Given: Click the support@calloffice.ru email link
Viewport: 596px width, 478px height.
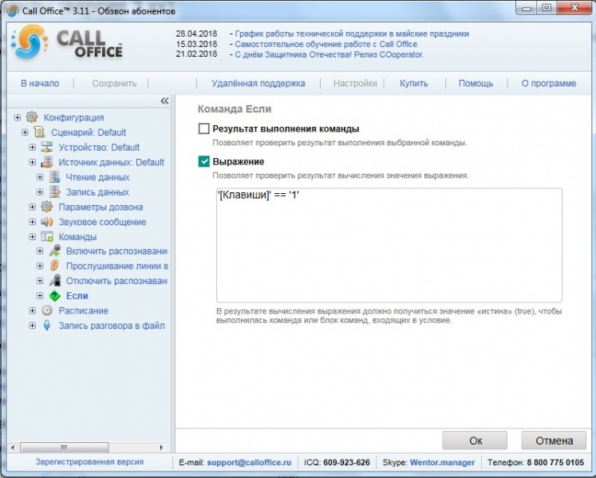Looking at the screenshot, I should click(x=249, y=462).
